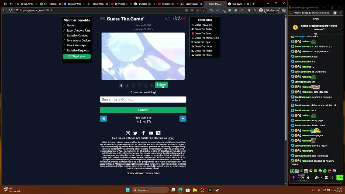
Task: Open Steam from the taskbar
Action: pyautogui.click(x=217, y=190)
